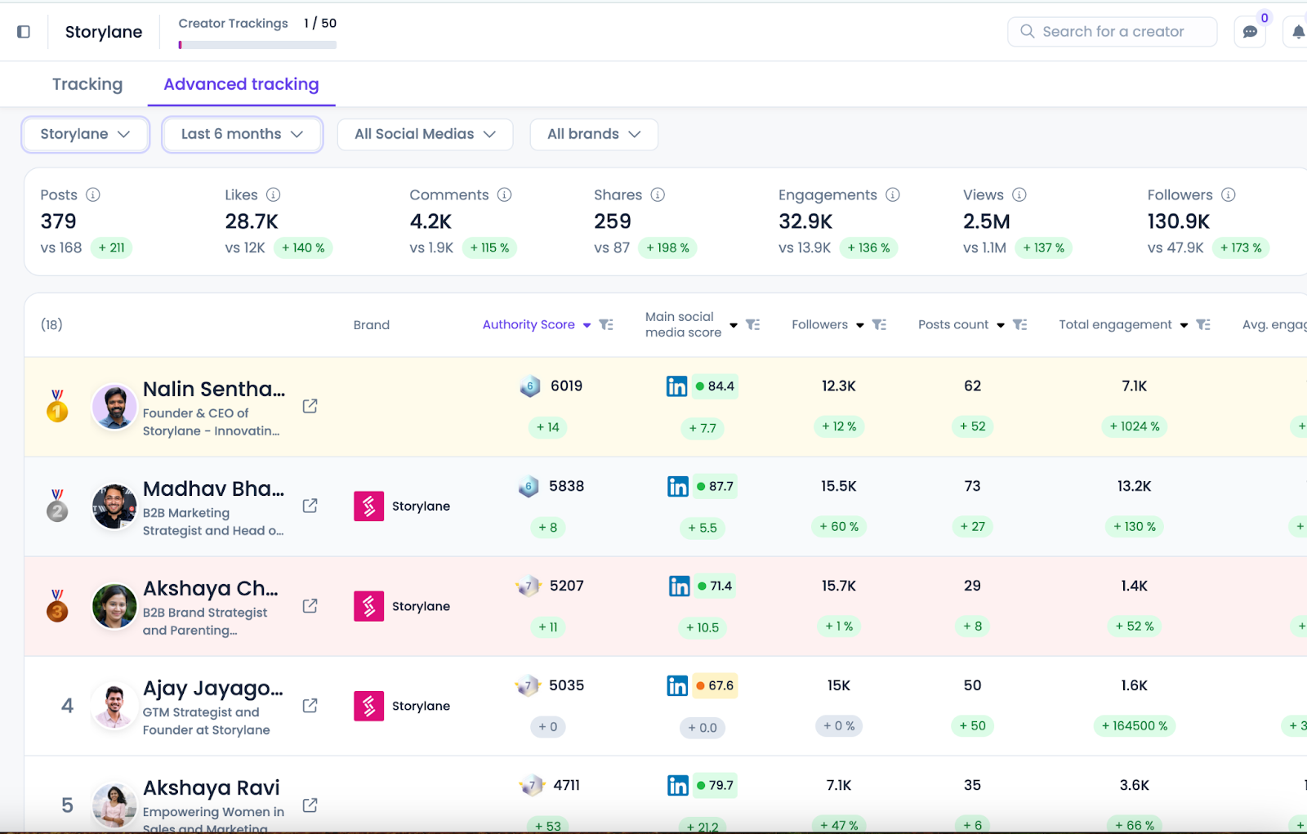Screen dimensions: 1307x834
Task: Click the 164500 % engagement badge
Action: point(1135,725)
